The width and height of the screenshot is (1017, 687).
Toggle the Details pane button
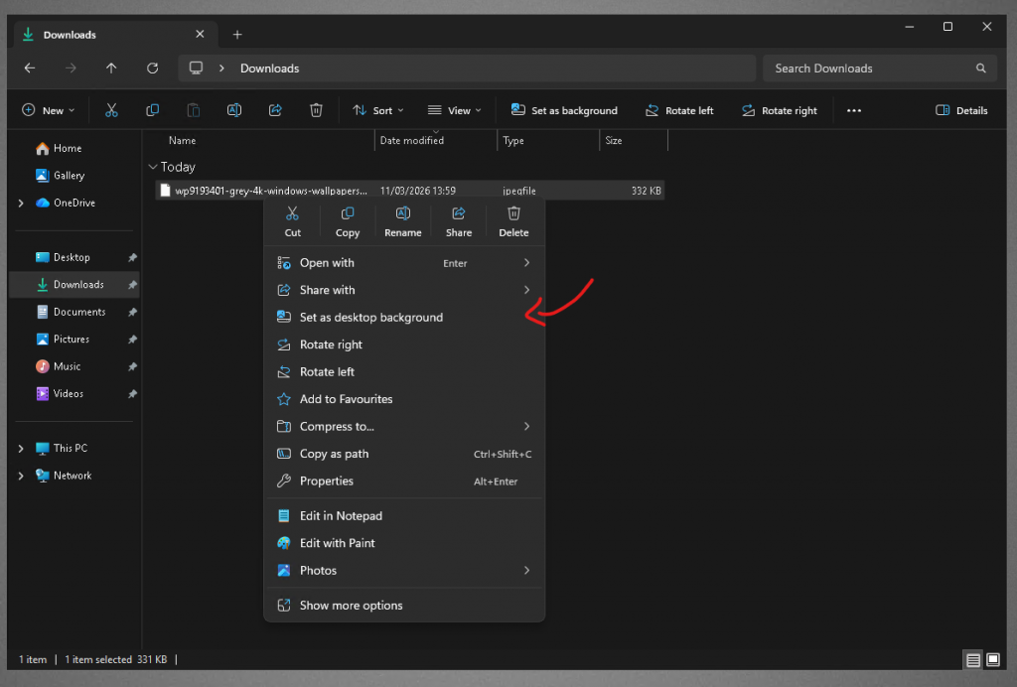point(961,111)
